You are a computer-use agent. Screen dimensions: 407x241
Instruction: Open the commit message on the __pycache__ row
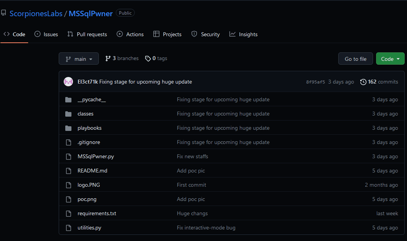click(223, 100)
